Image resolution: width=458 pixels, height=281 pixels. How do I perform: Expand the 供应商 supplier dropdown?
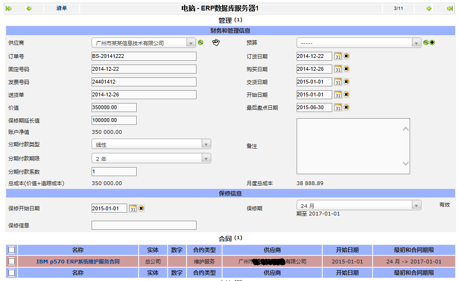[x=191, y=43]
